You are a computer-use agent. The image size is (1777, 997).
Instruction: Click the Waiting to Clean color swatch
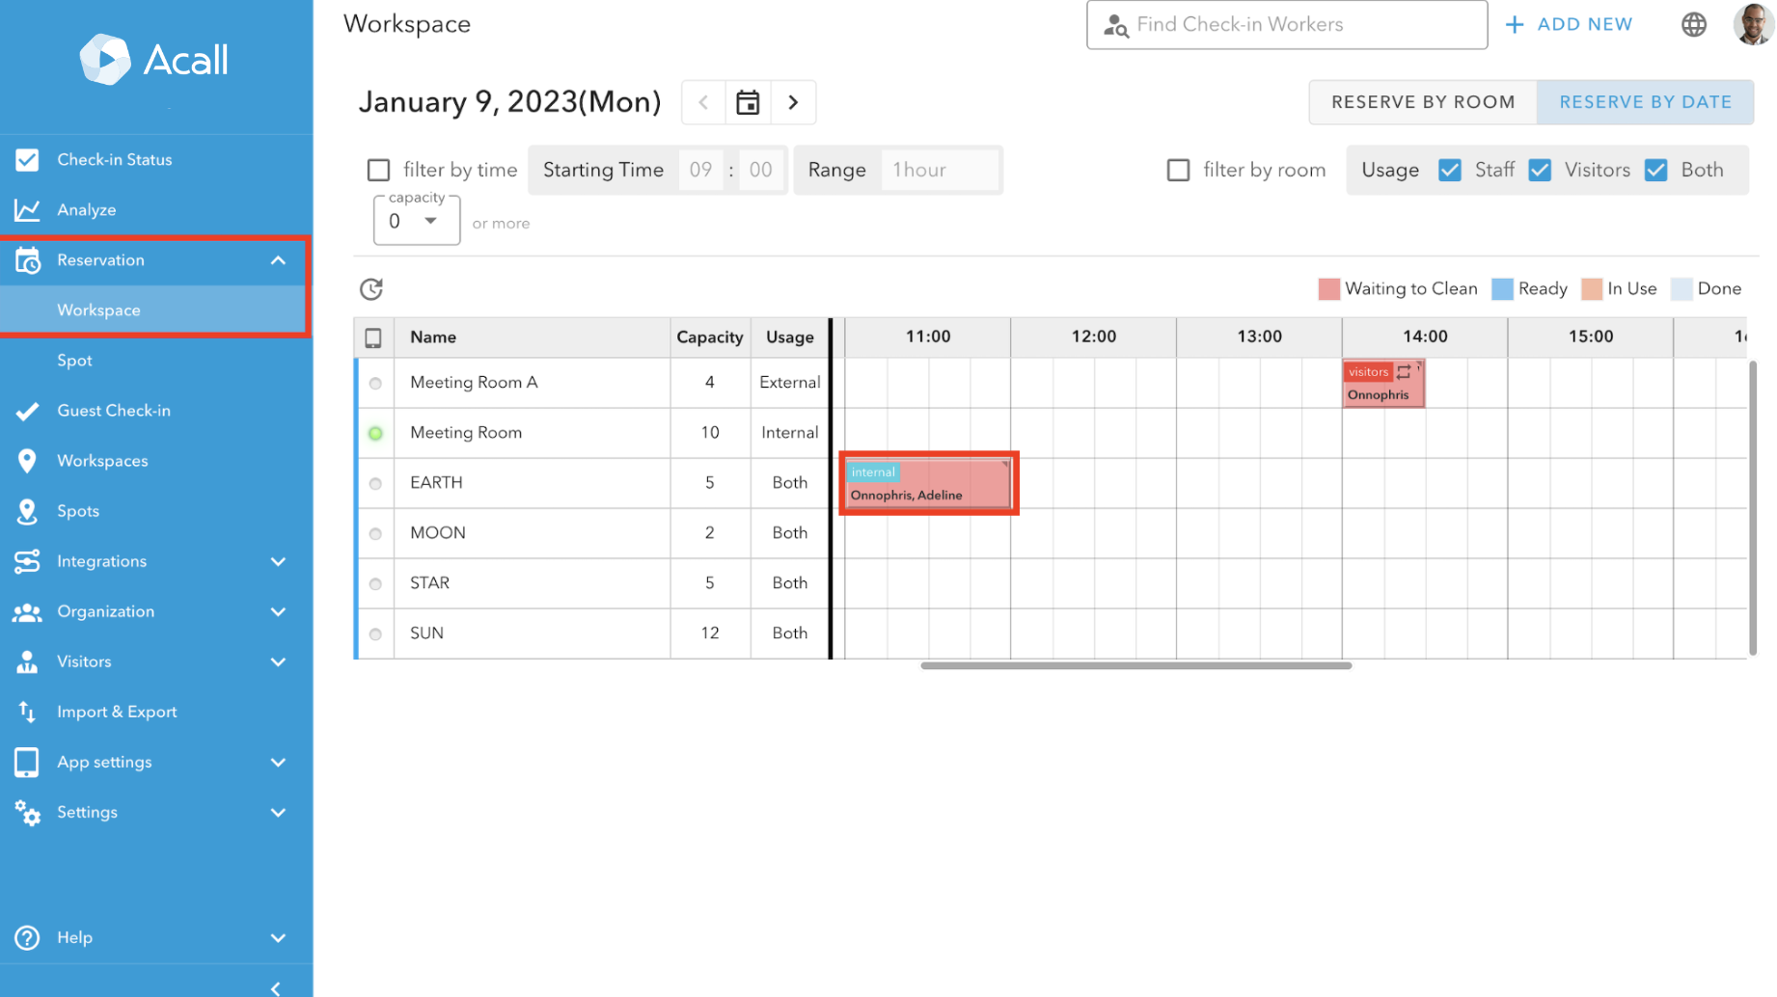(1328, 289)
